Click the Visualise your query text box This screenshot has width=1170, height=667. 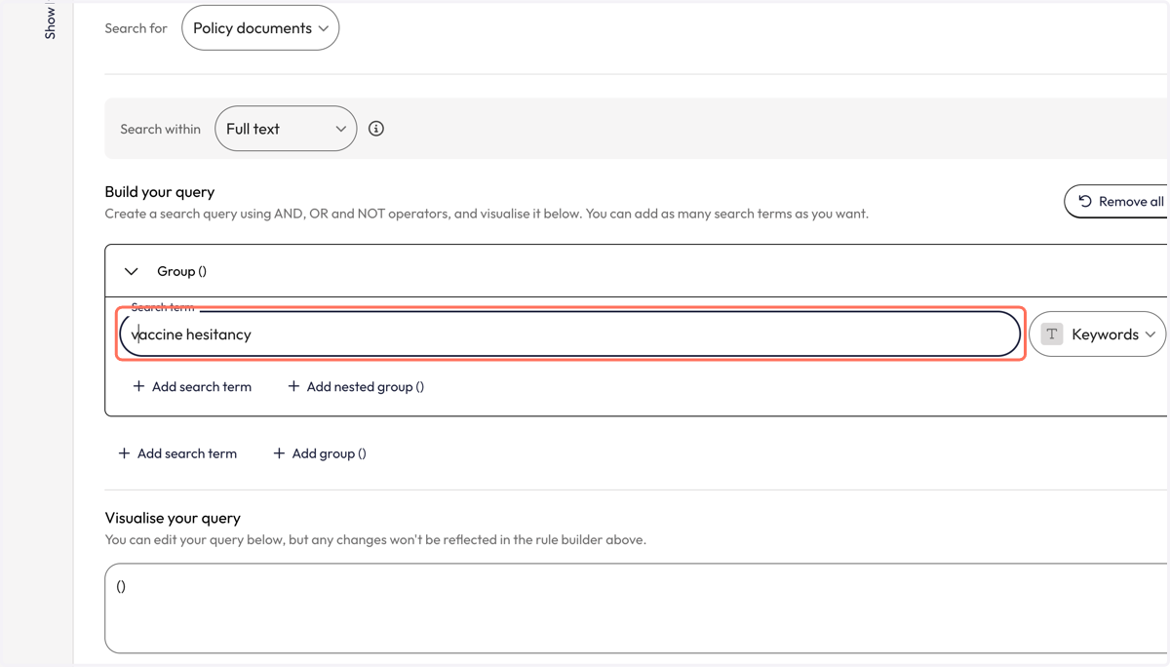(x=637, y=608)
